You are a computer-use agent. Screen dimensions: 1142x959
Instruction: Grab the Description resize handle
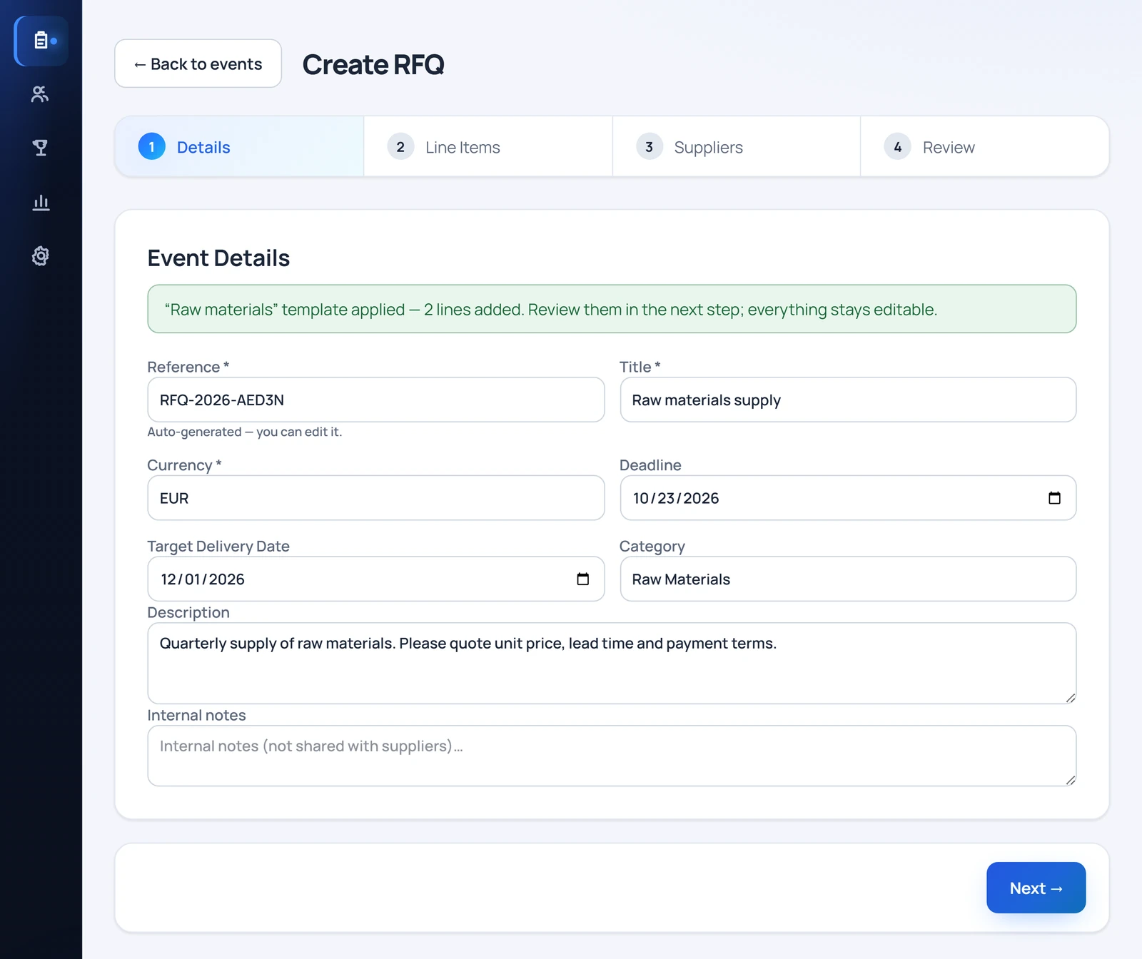coord(1070,698)
